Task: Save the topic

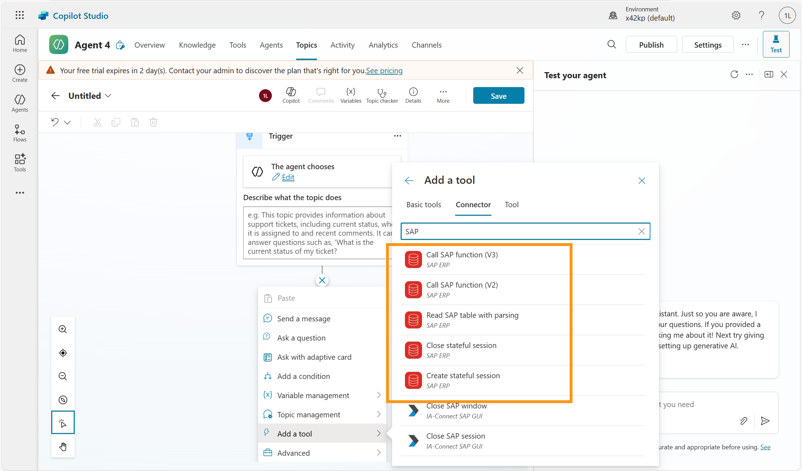Action: pos(498,96)
